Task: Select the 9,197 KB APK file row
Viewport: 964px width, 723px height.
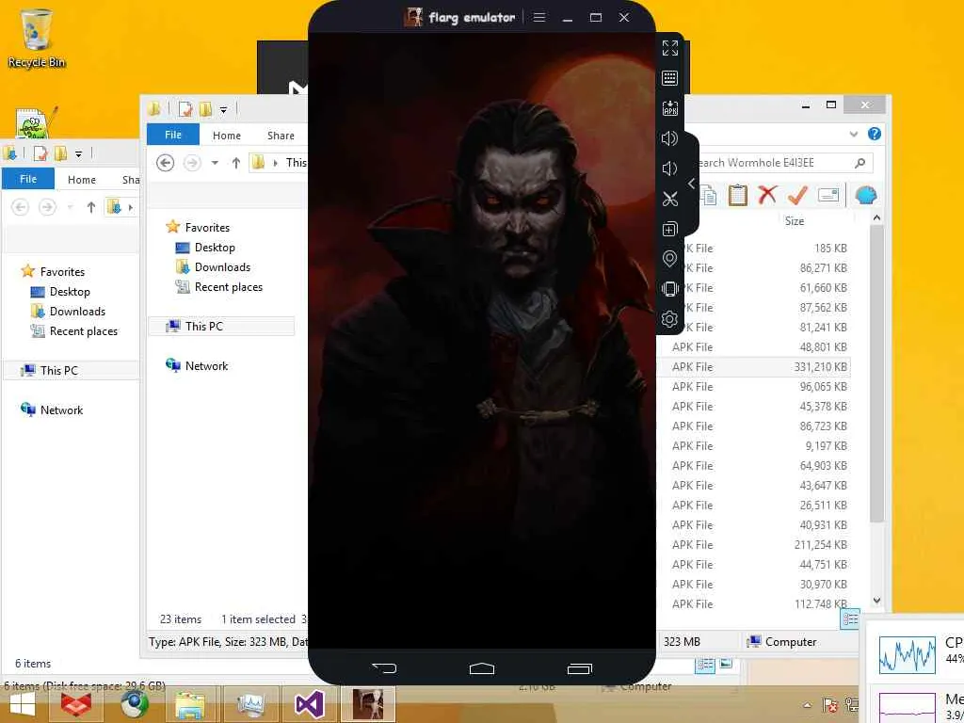Action: click(754, 445)
